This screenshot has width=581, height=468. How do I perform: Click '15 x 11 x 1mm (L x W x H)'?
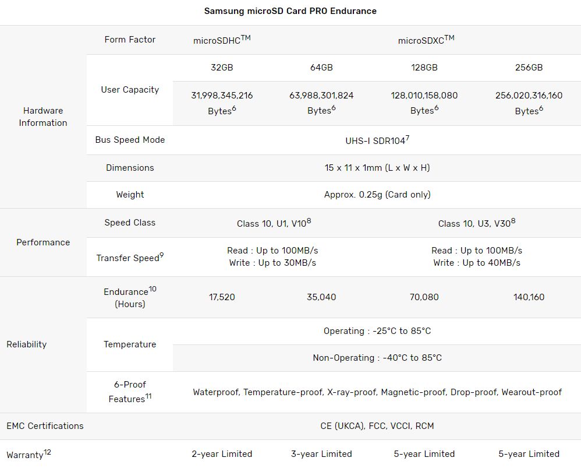[377, 168]
